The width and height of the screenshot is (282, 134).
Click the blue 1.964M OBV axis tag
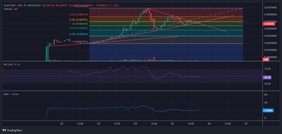(268, 110)
